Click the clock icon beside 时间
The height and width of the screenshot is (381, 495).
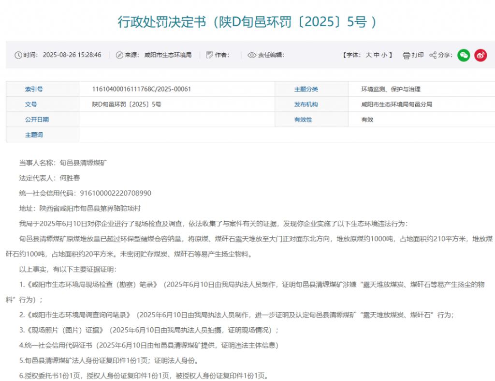point(18,55)
